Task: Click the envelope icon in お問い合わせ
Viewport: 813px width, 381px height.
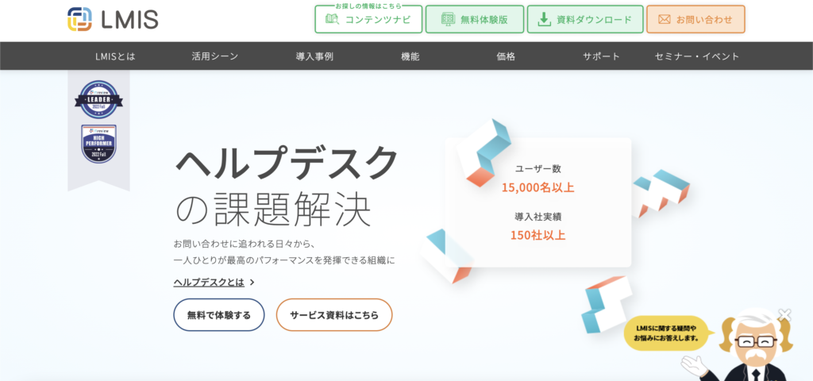Action: 665,20
